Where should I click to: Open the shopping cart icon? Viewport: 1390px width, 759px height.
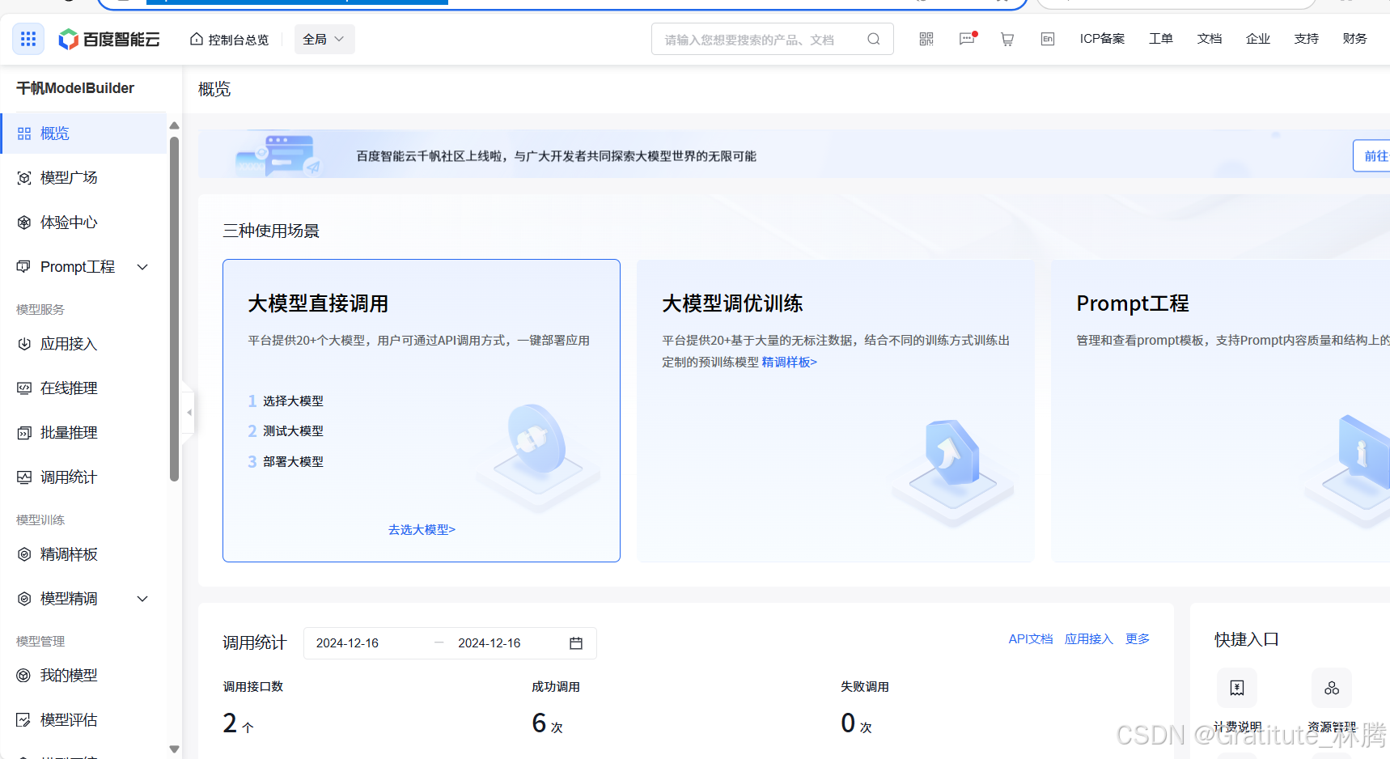(x=1007, y=39)
